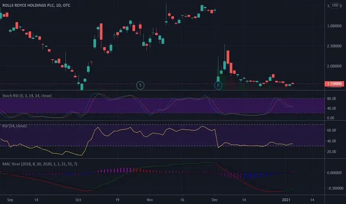Click the 2021 date label on time axis

(286, 200)
